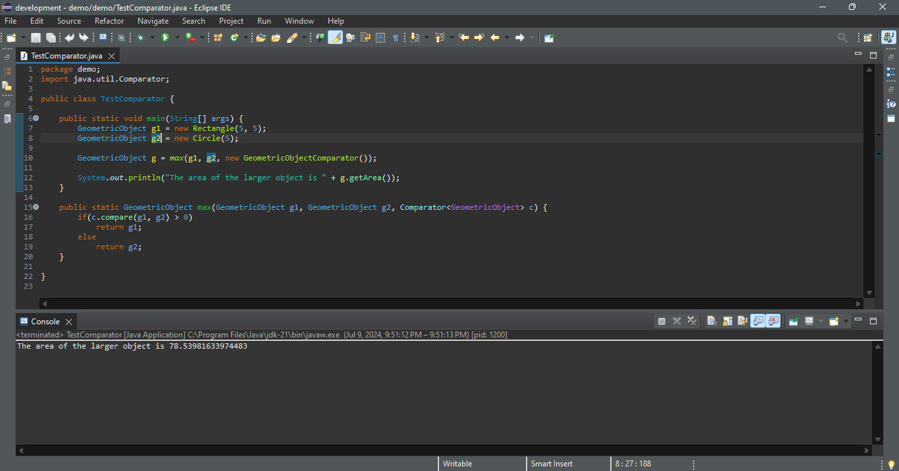Click the Search magnifier icon in toolbar
The height and width of the screenshot is (471, 899).
pos(842,38)
